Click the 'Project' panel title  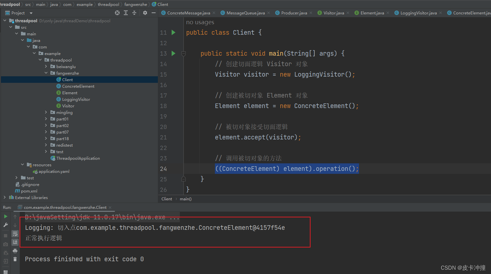[18, 13]
